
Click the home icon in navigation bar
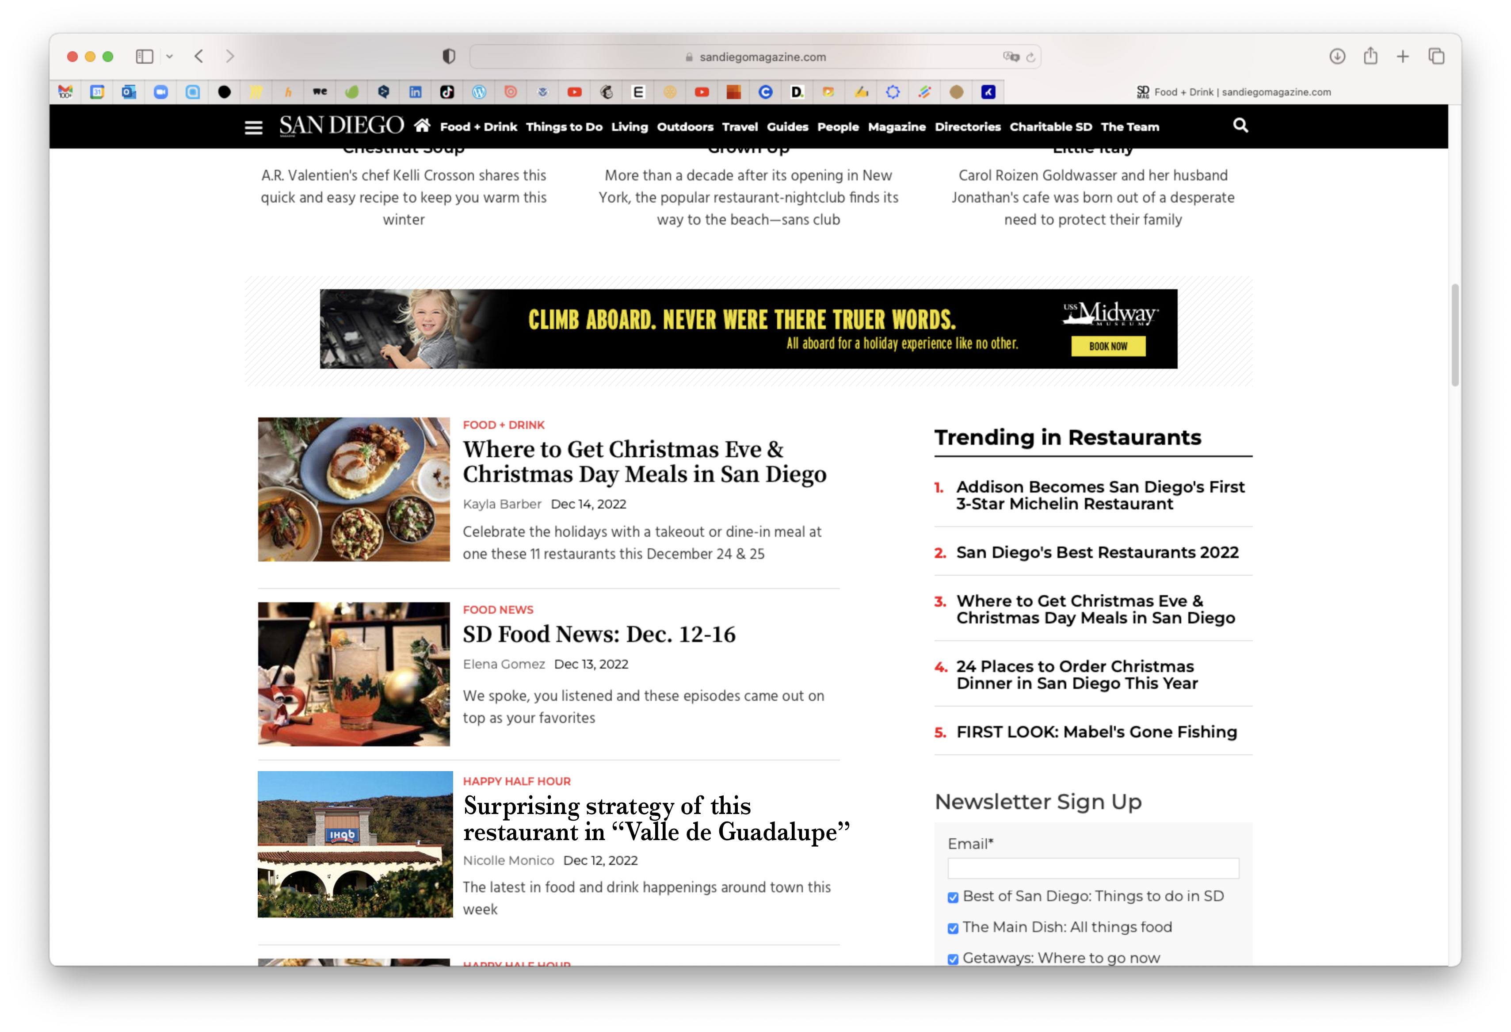click(x=422, y=125)
